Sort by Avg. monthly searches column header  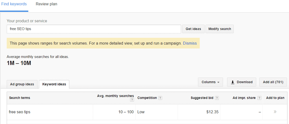pos(115,96)
